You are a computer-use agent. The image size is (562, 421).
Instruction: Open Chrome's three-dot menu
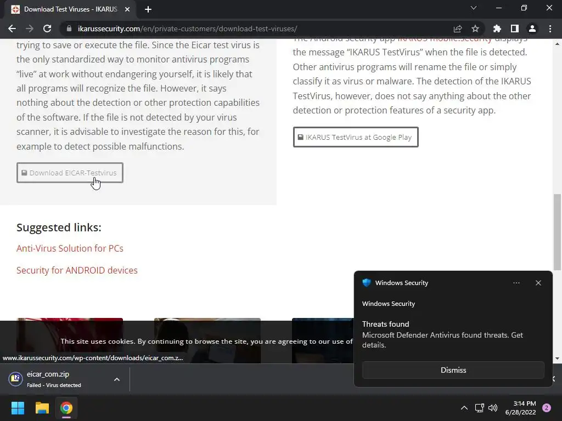click(x=550, y=29)
